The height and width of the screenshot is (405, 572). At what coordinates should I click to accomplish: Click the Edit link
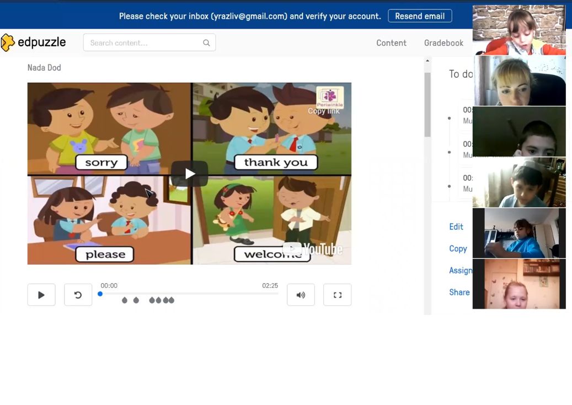(456, 226)
